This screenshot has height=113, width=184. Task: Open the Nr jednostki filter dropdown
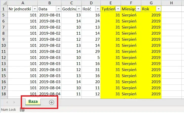35,9
